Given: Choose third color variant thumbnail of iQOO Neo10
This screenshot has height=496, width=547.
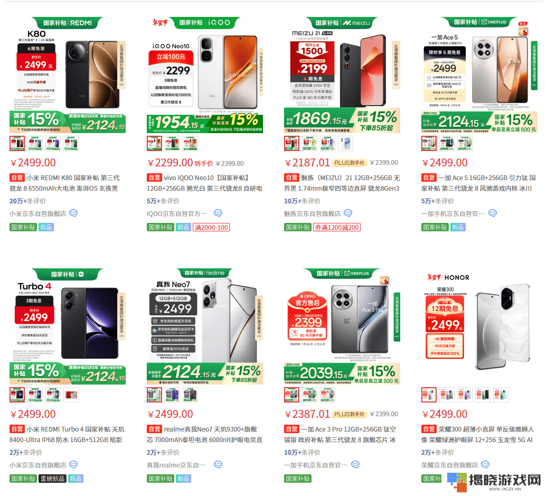Looking at the screenshot, I should click(x=191, y=144).
